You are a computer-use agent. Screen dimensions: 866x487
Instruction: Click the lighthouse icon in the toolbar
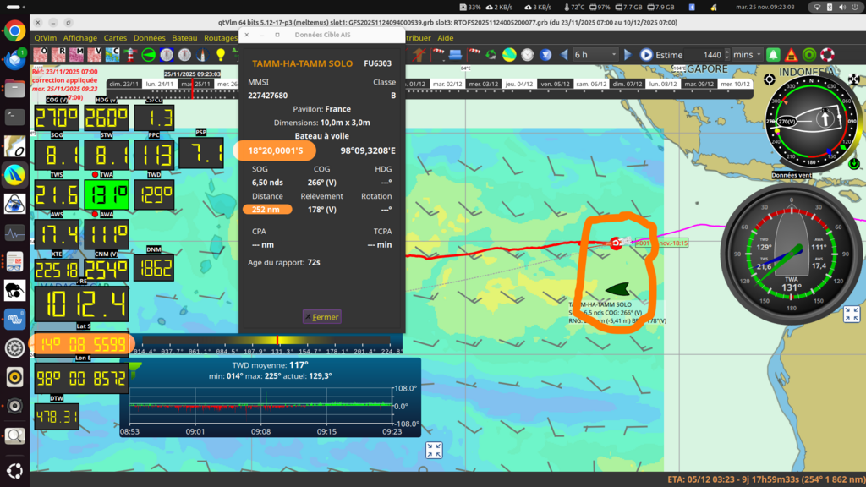coord(131,54)
